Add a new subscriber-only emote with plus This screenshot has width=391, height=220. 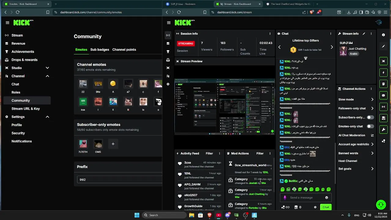click(113, 144)
